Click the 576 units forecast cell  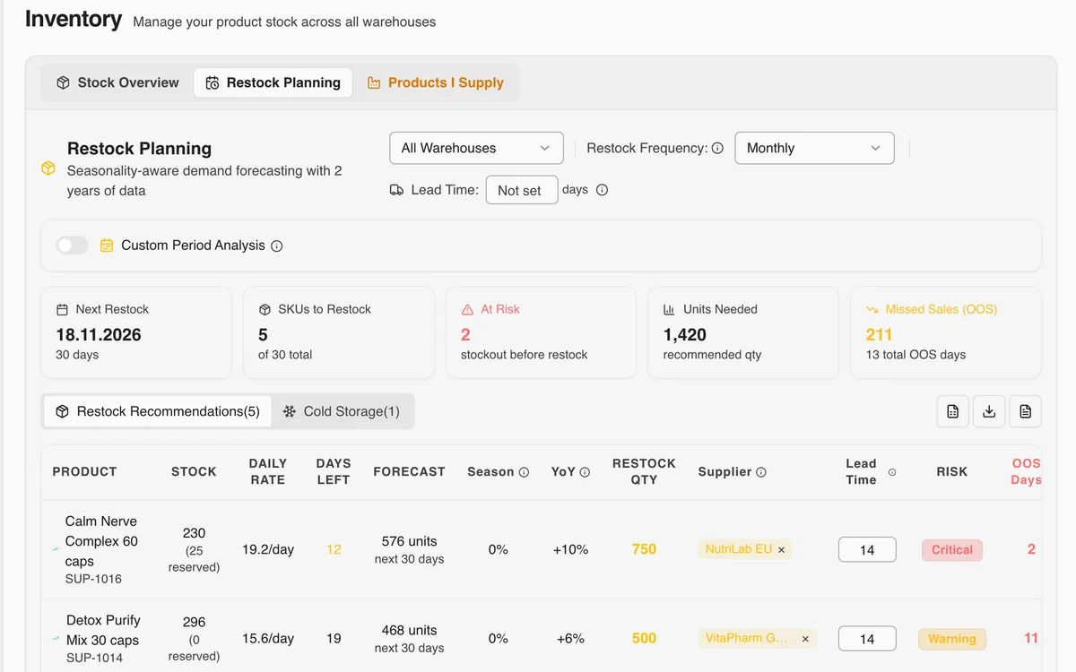pos(410,549)
